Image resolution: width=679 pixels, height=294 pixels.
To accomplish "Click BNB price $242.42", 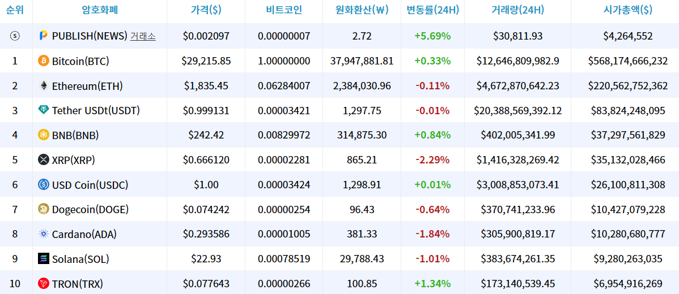I will [x=206, y=135].
